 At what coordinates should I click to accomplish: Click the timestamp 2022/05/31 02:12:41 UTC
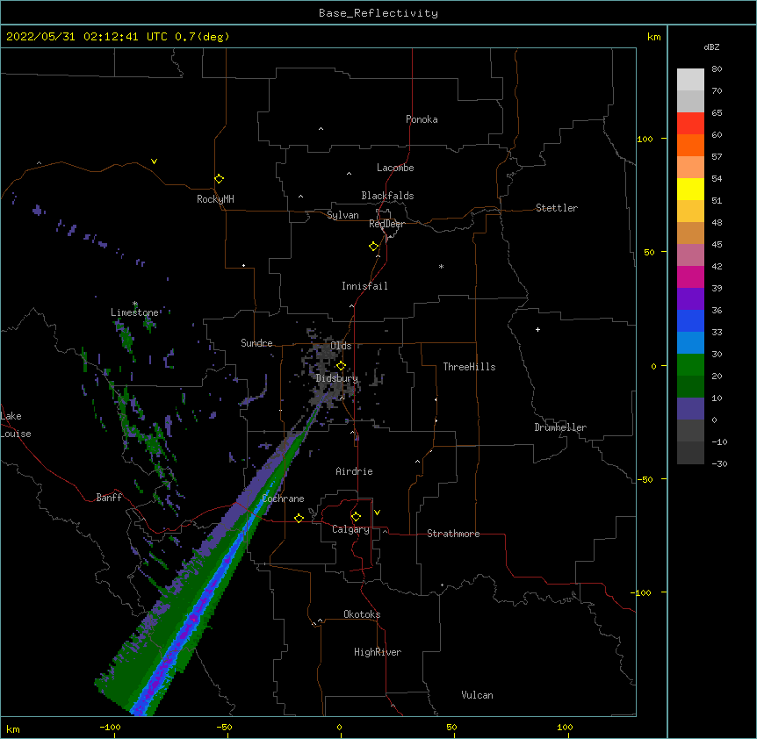click(x=86, y=37)
